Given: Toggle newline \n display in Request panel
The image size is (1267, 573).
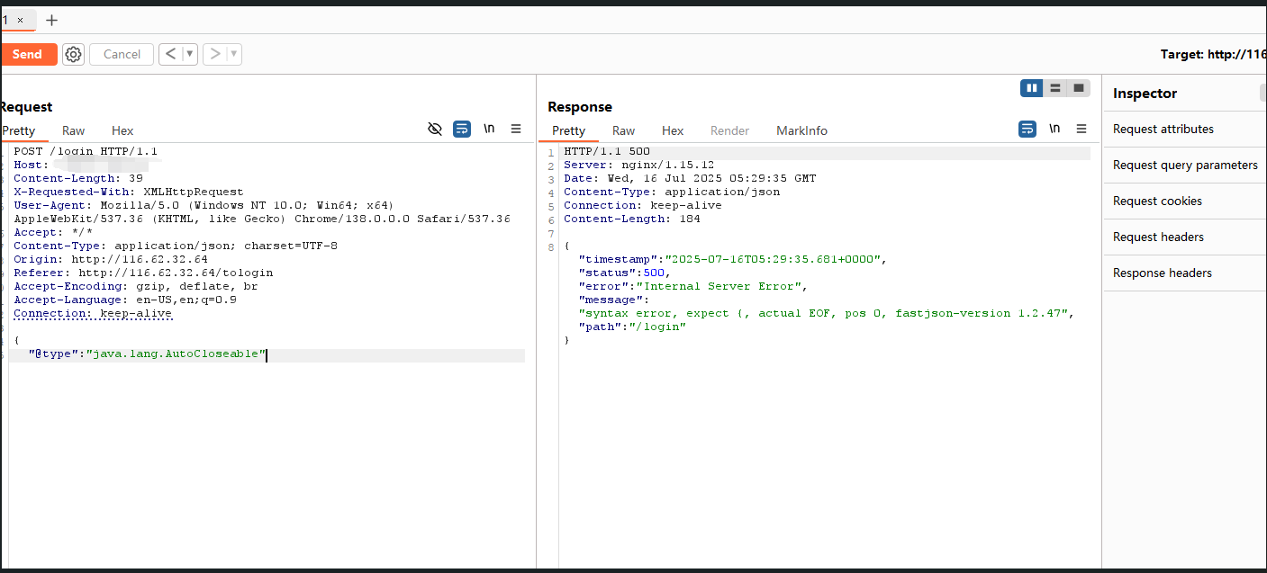Looking at the screenshot, I should click(489, 130).
